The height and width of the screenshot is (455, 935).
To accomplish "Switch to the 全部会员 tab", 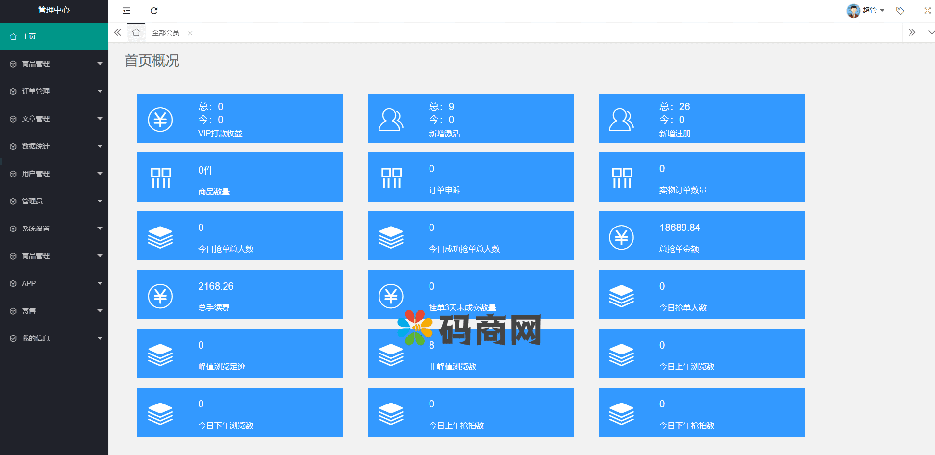I will coord(165,33).
